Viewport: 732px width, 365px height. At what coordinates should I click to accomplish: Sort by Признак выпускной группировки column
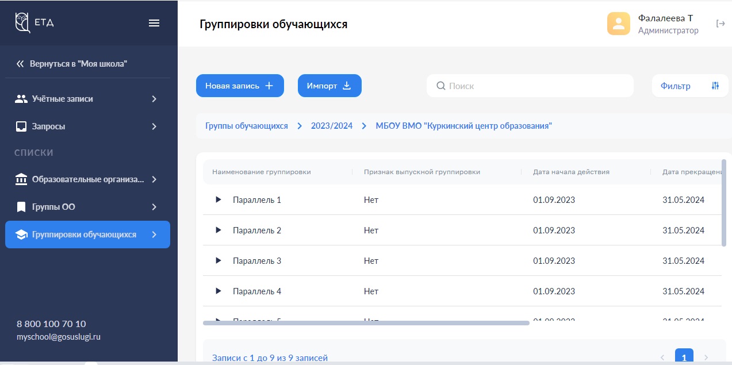(422, 172)
